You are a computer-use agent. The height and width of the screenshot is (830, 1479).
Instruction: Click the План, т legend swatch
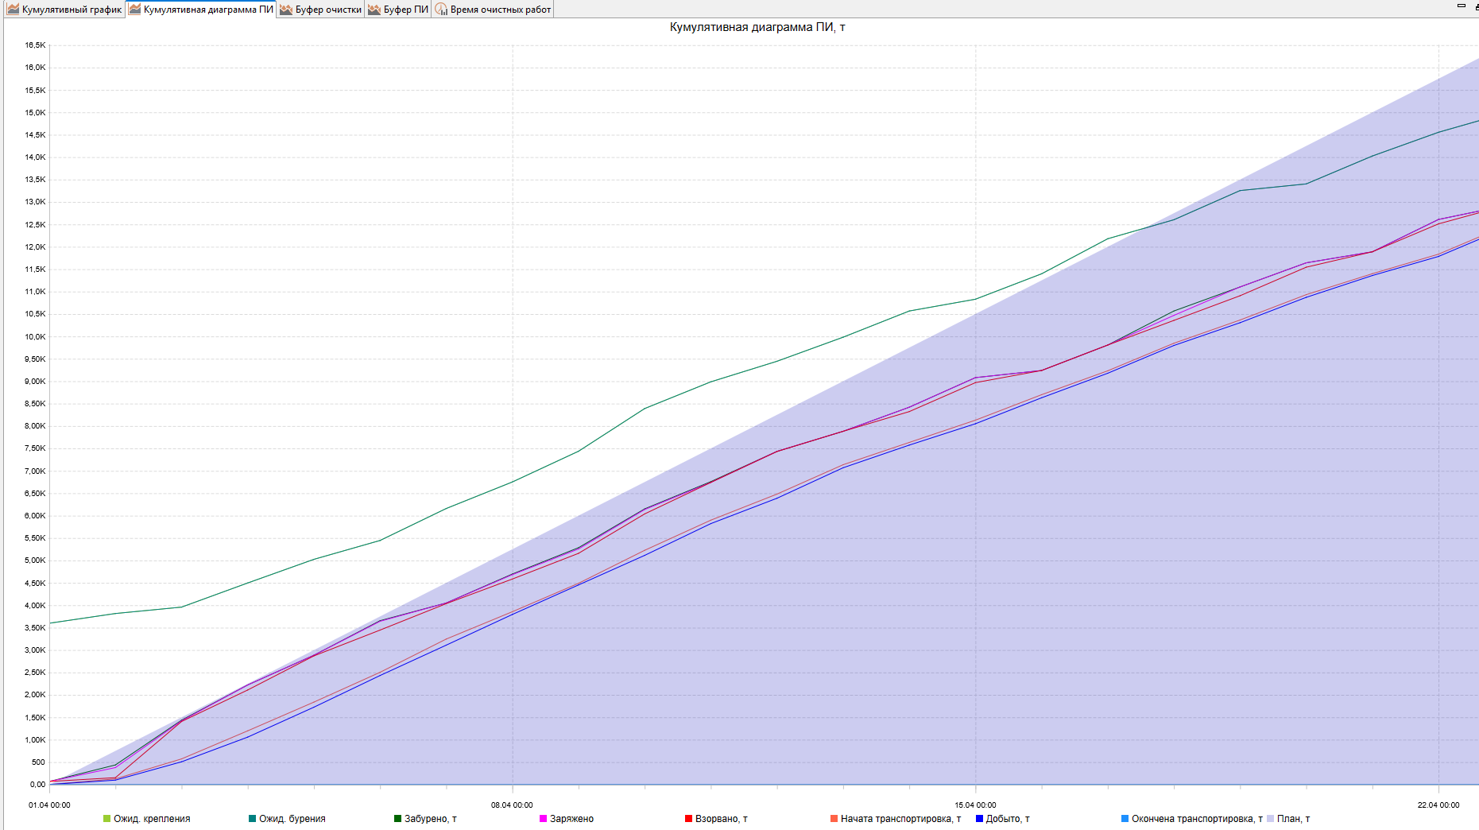1270,819
